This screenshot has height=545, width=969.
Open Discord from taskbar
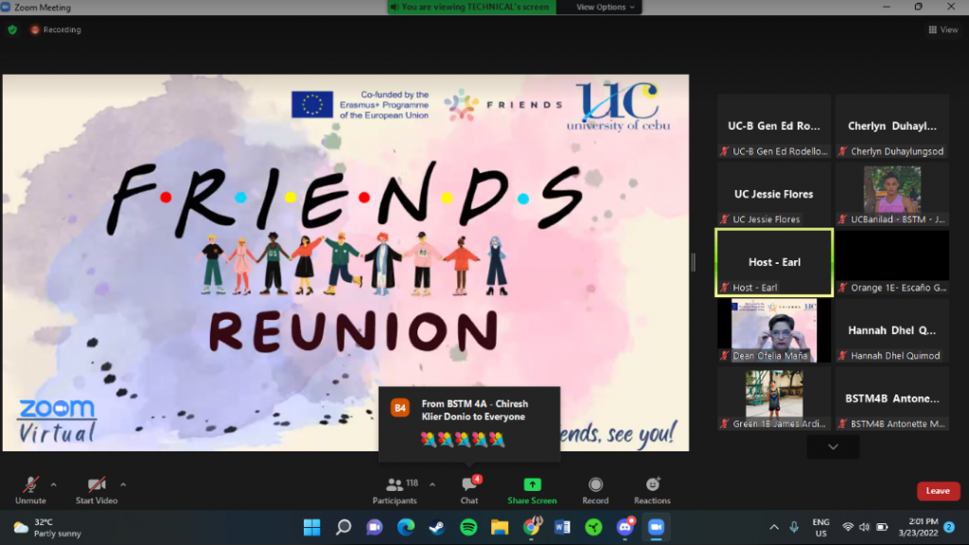[625, 526]
